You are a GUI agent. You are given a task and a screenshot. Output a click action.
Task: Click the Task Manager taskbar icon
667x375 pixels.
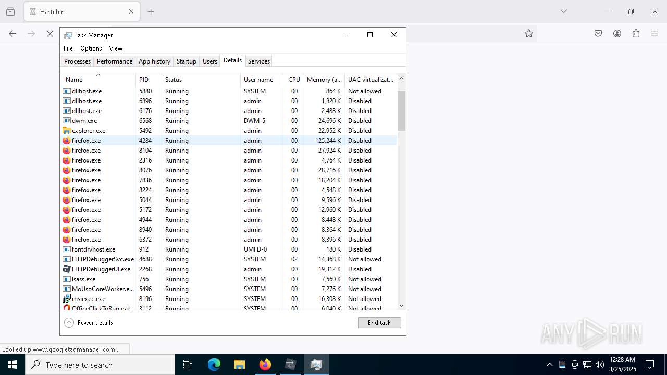tap(316, 365)
